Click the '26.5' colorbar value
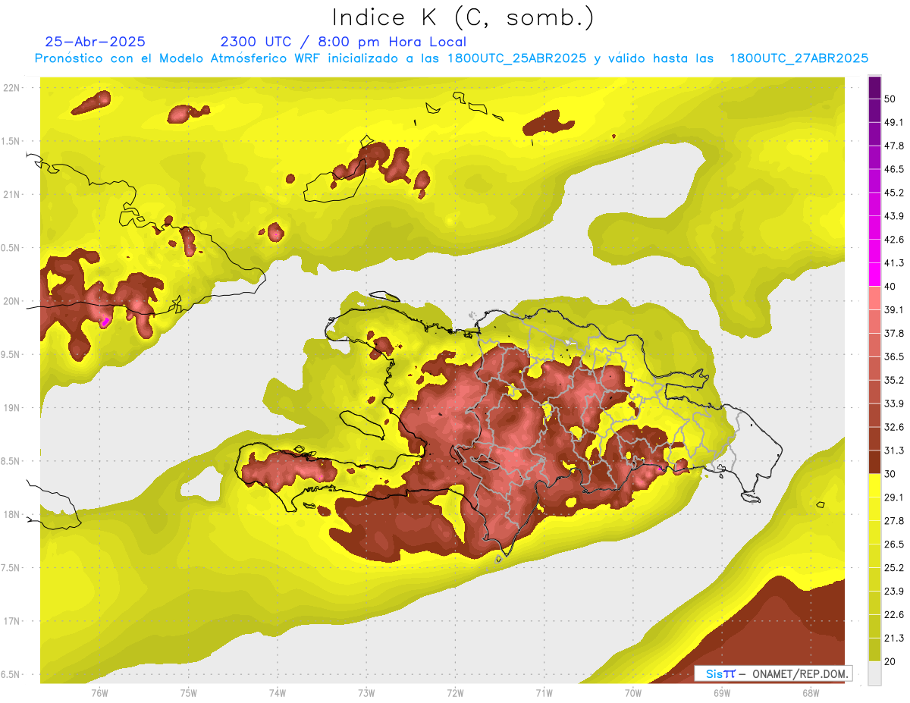Viewport: 910px width, 703px height. click(893, 545)
